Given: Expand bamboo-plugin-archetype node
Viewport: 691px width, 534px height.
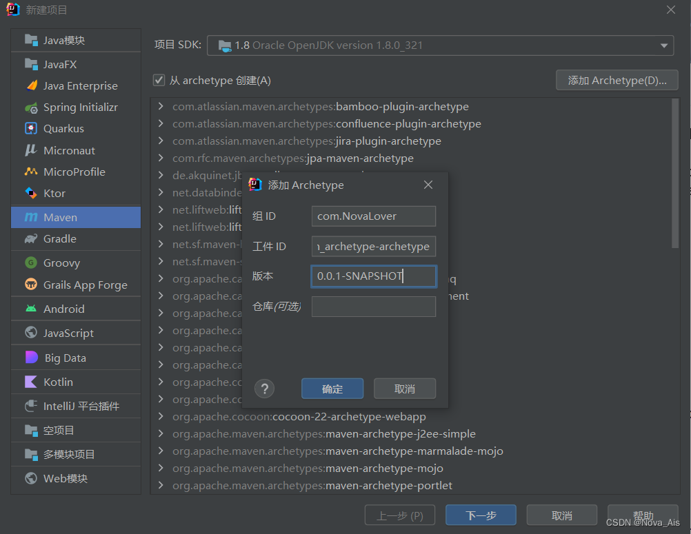Looking at the screenshot, I should [161, 106].
